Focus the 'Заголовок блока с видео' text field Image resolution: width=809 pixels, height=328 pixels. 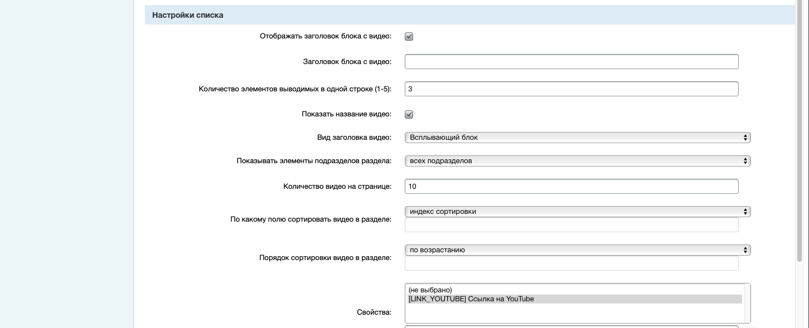pos(571,62)
